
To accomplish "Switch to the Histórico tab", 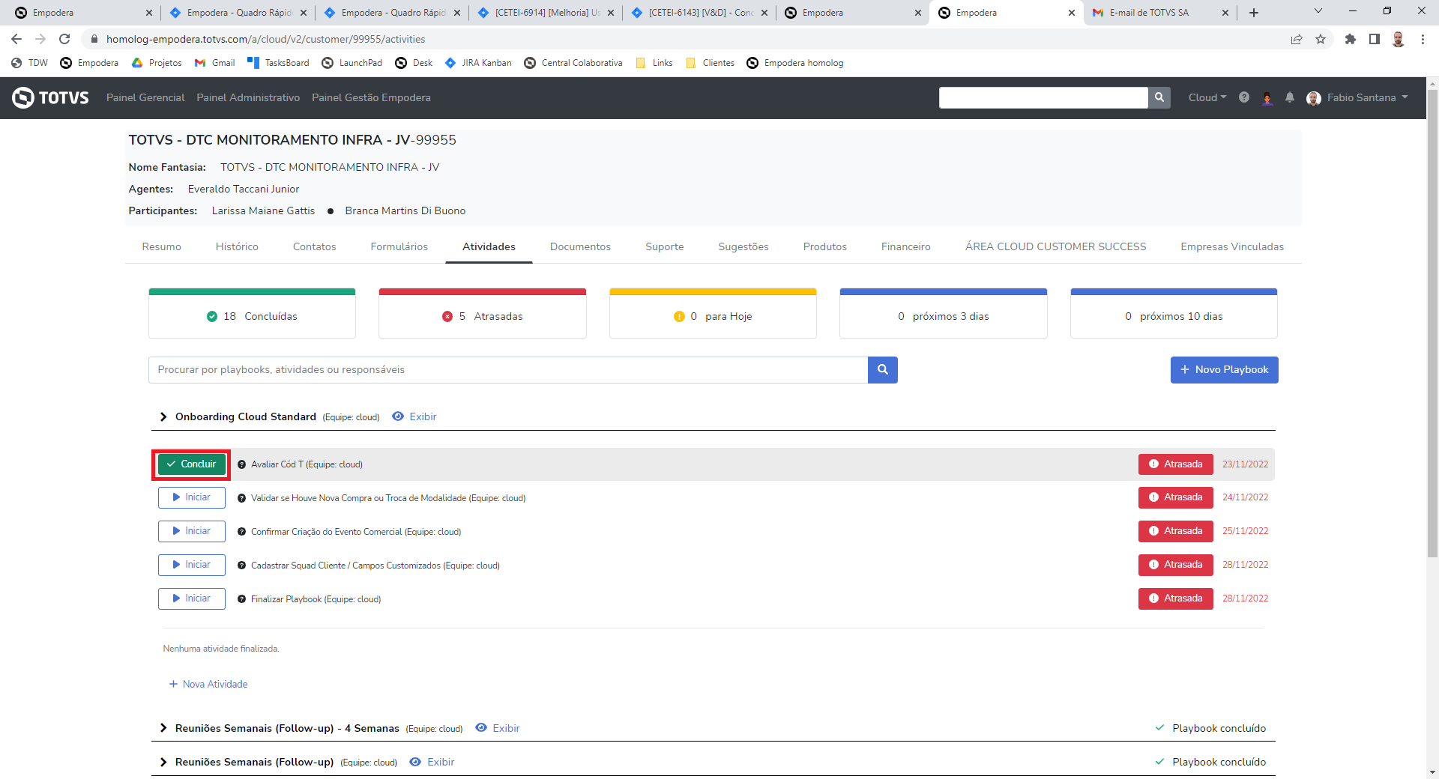I will [x=237, y=246].
